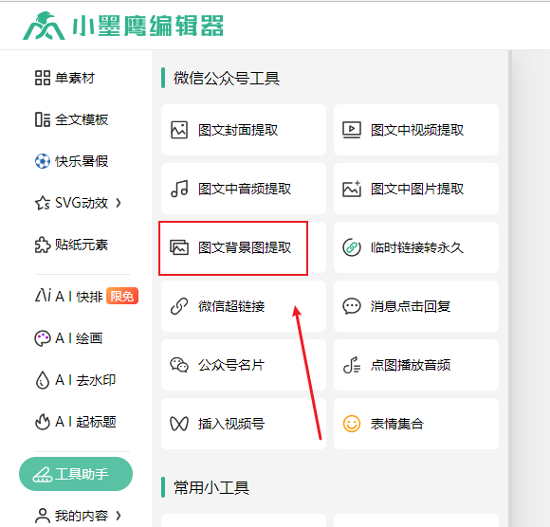Image resolution: width=550 pixels, height=527 pixels.
Task: Click the 图文中视频提取 video player icon
Action: [x=352, y=130]
